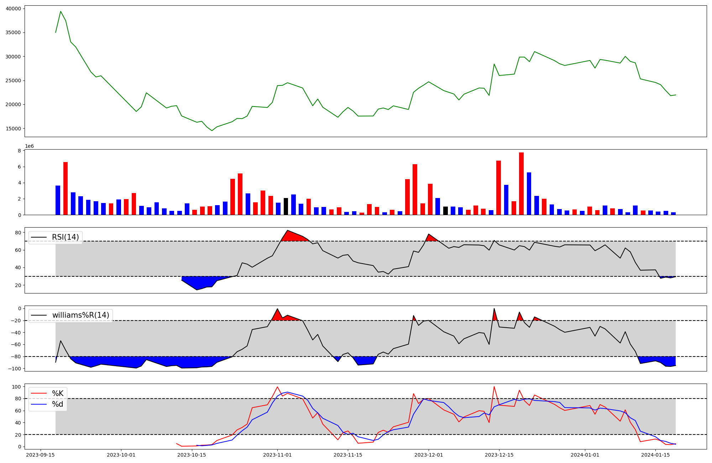Select the tallest red volume bar
712x463 pixels.
point(521,183)
